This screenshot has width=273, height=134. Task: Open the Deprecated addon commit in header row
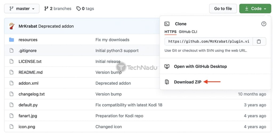click(x=56, y=26)
